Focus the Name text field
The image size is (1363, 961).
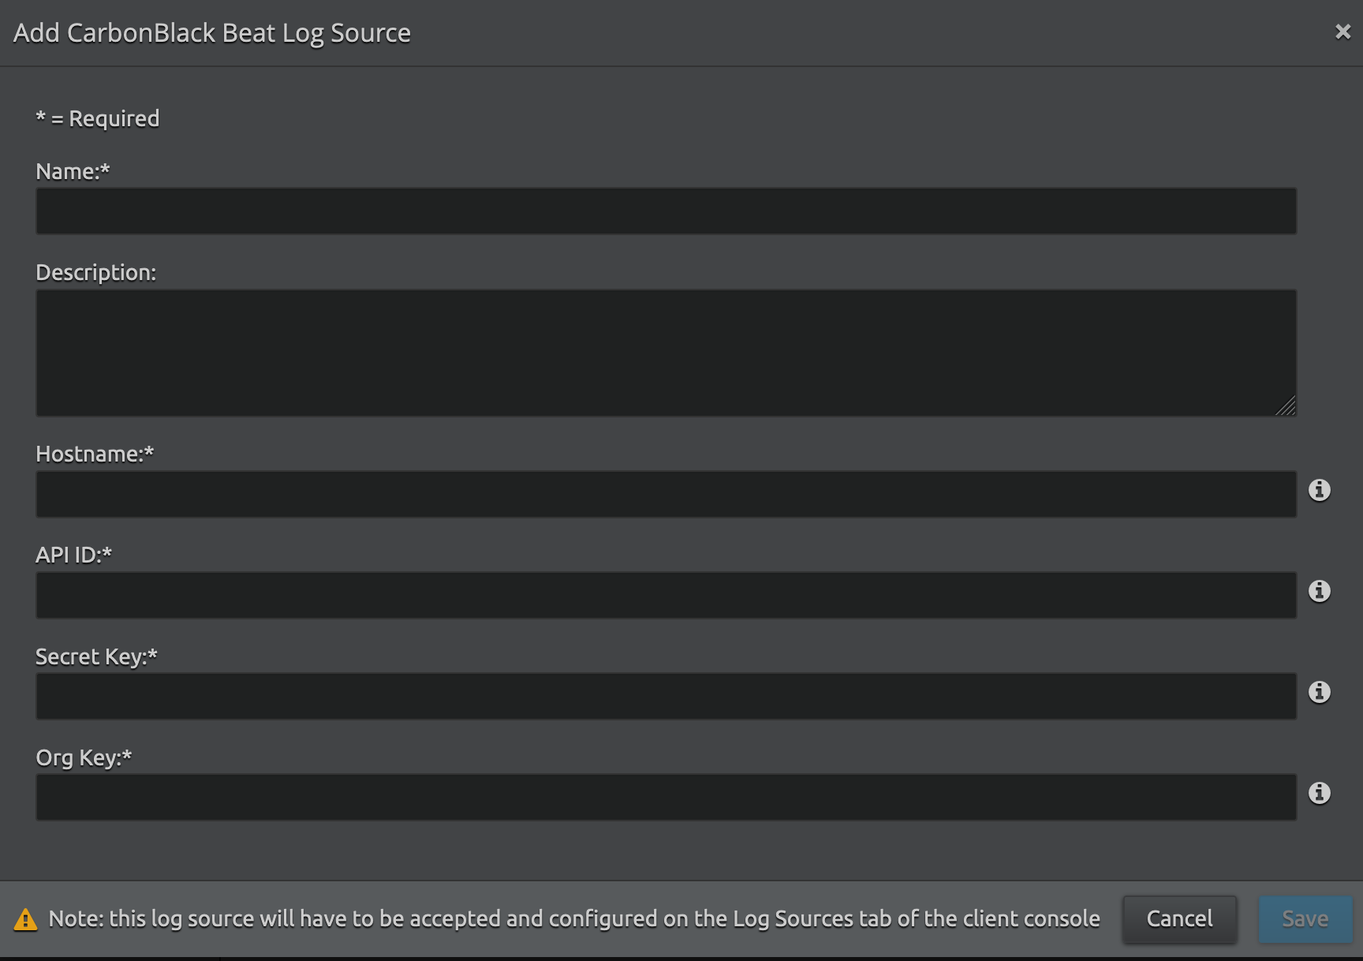pyautogui.click(x=666, y=211)
